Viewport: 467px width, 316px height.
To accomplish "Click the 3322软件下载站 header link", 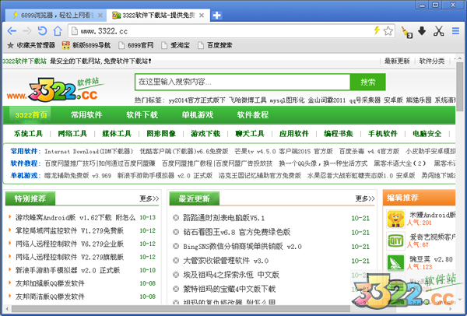I will (24, 61).
